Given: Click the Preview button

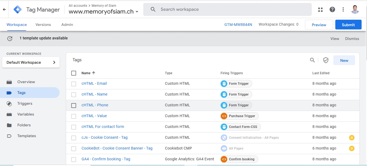Looking at the screenshot, I should click(319, 25).
